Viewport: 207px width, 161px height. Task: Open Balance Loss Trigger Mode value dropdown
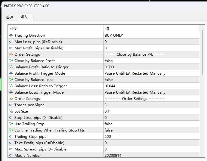(151, 92)
